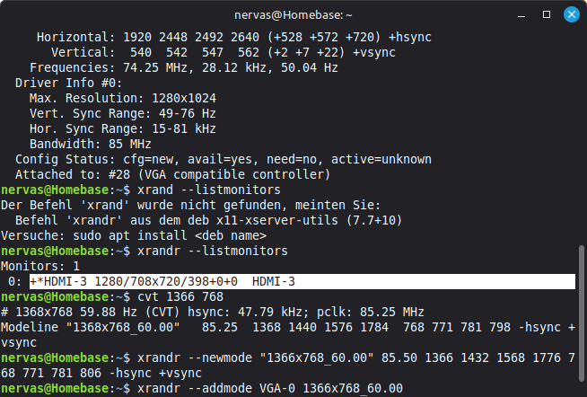Click the 'Hor. Sync Range: 15-81 kHz' line
The height and width of the screenshot is (397, 587).
[126, 128]
